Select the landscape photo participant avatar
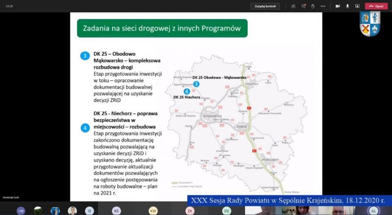This screenshot has height=215, width=392. (38, 211)
